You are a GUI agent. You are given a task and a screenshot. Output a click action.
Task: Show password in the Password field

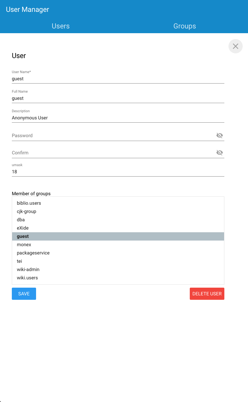coord(219,136)
